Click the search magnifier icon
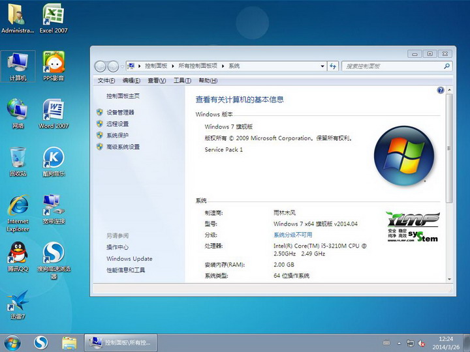This screenshot has height=352, width=470. point(446,66)
